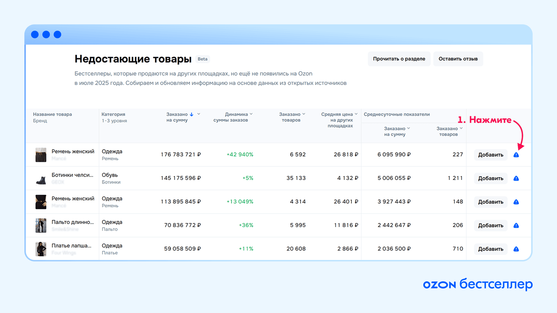Click the value 113 895 845 ₽

[x=181, y=201]
